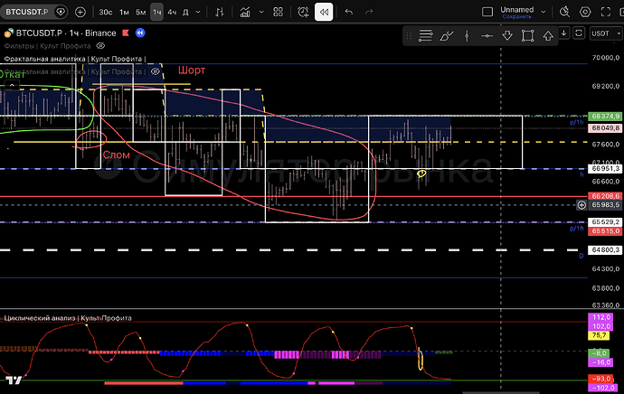The image size is (624, 394).
Task: Activate the bar replay rewind button
Action: [323, 13]
